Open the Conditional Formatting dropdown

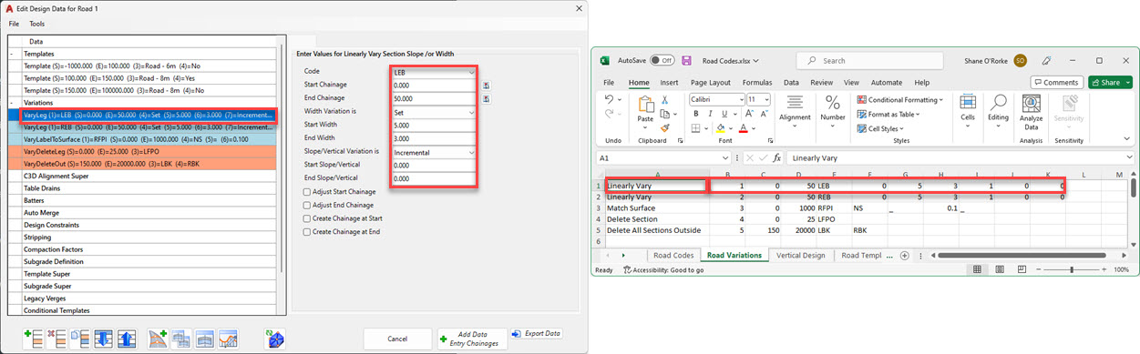[901, 99]
